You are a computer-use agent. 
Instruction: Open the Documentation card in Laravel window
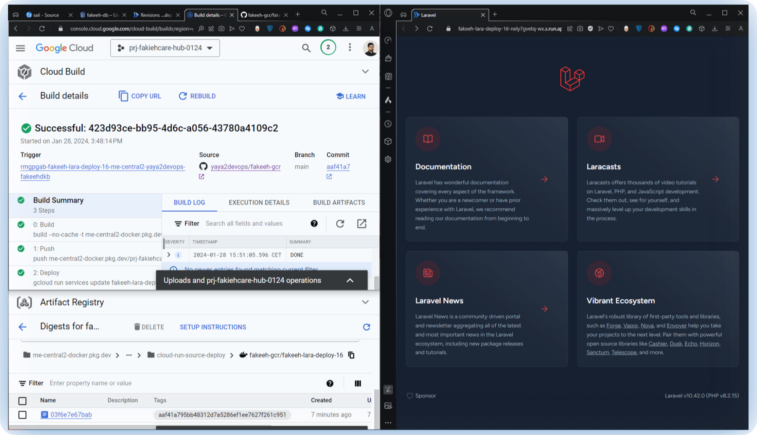[487, 179]
